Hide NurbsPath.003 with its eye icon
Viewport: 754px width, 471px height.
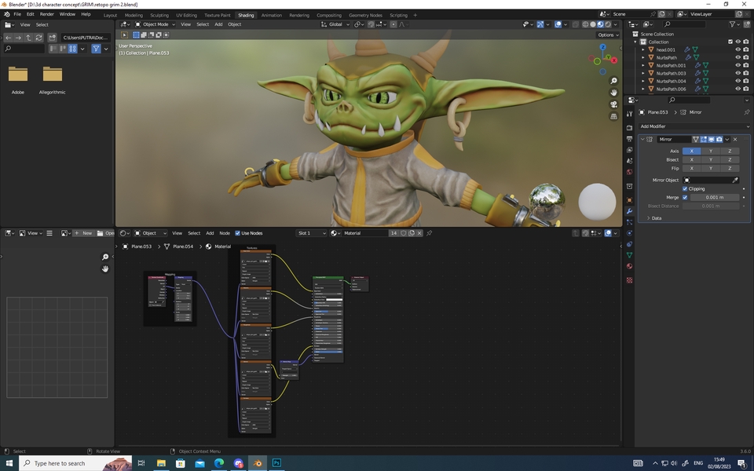(738, 73)
